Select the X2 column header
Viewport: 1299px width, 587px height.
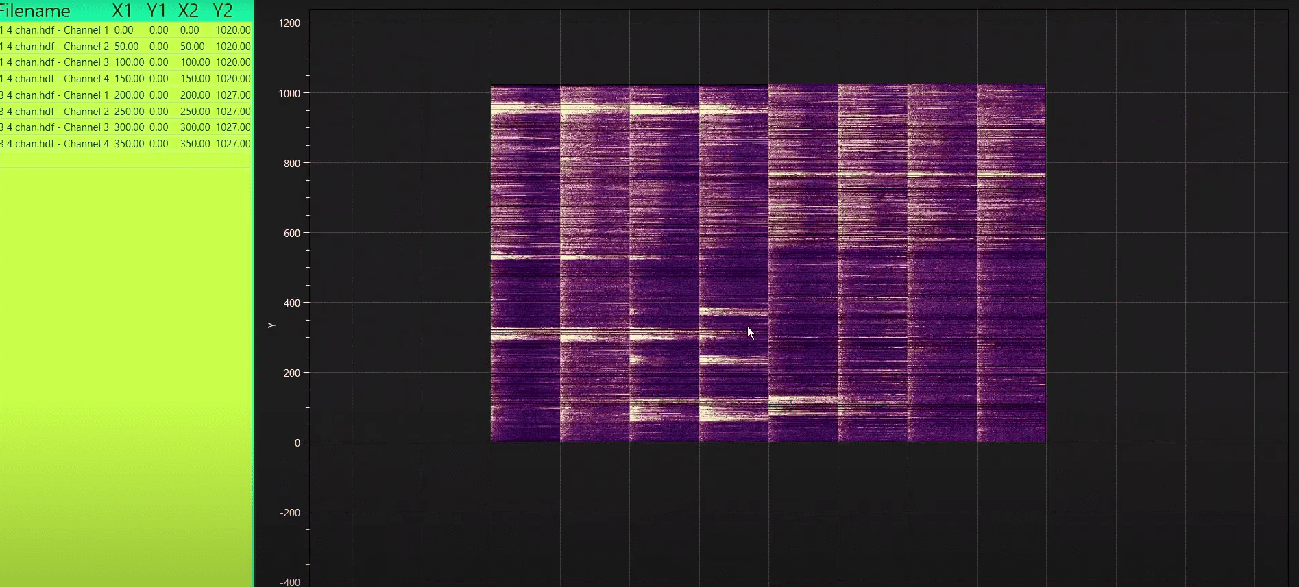pos(188,11)
